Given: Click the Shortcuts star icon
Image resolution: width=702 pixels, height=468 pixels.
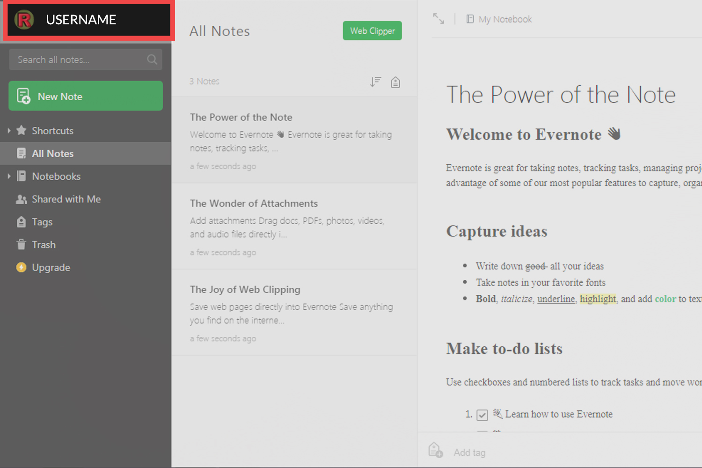Looking at the screenshot, I should click(x=21, y=130).
